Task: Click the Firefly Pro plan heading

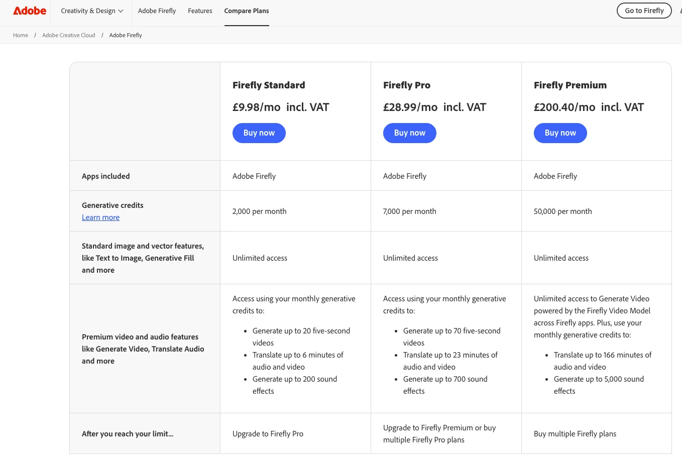Action: [x=407, y=85]
